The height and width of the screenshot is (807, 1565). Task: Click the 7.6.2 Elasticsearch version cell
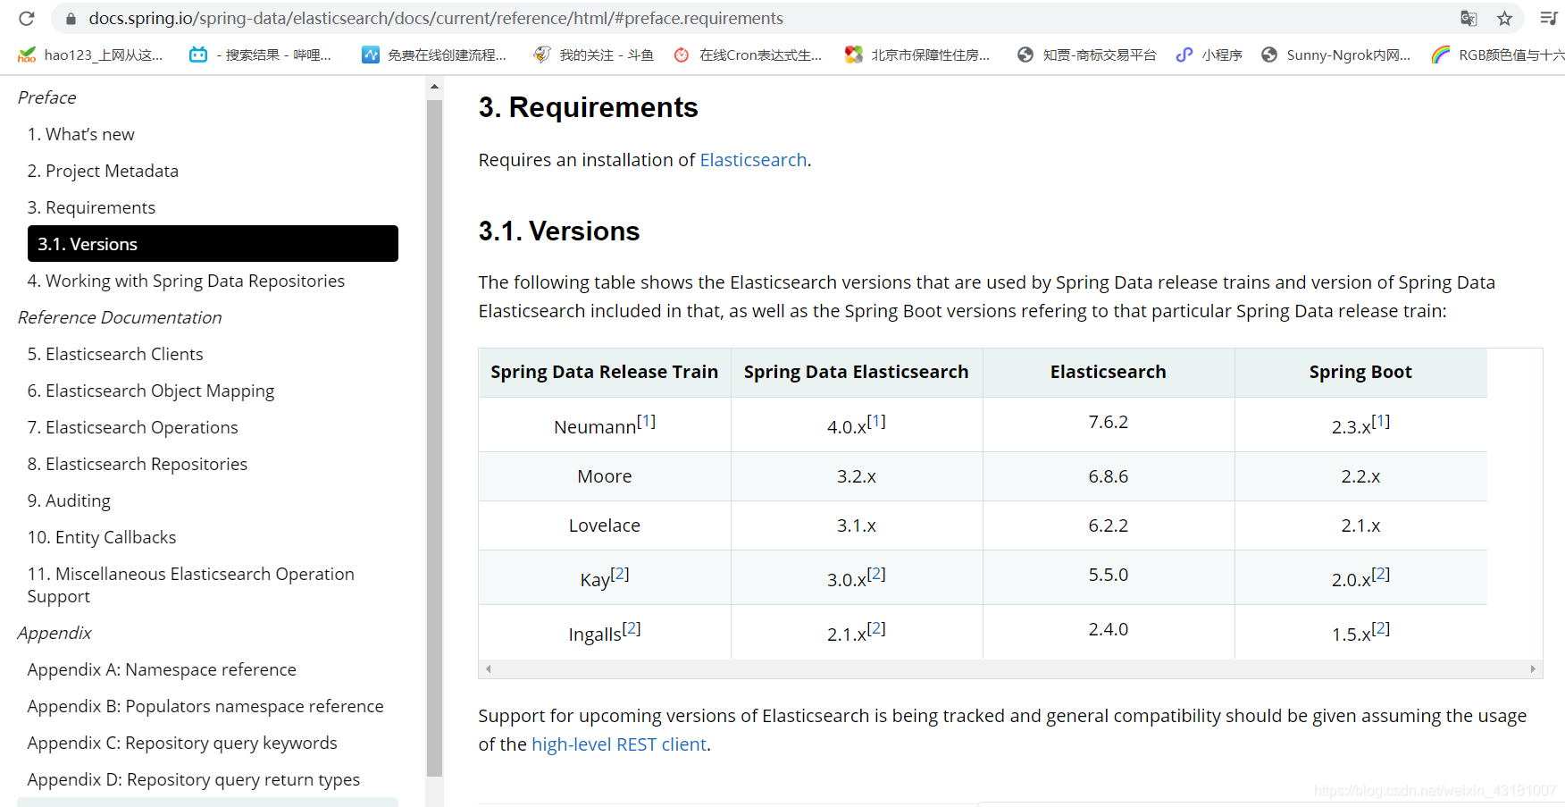tap(1108, 423)
